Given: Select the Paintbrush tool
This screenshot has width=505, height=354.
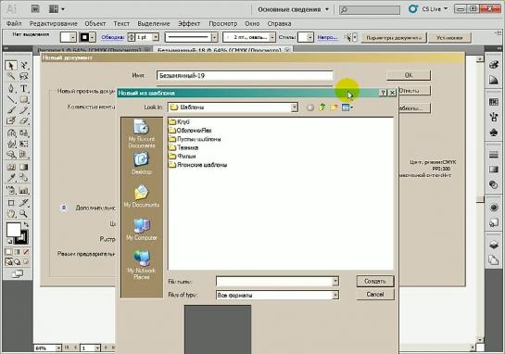Looking at the screenshot, I should click(11, 110).
